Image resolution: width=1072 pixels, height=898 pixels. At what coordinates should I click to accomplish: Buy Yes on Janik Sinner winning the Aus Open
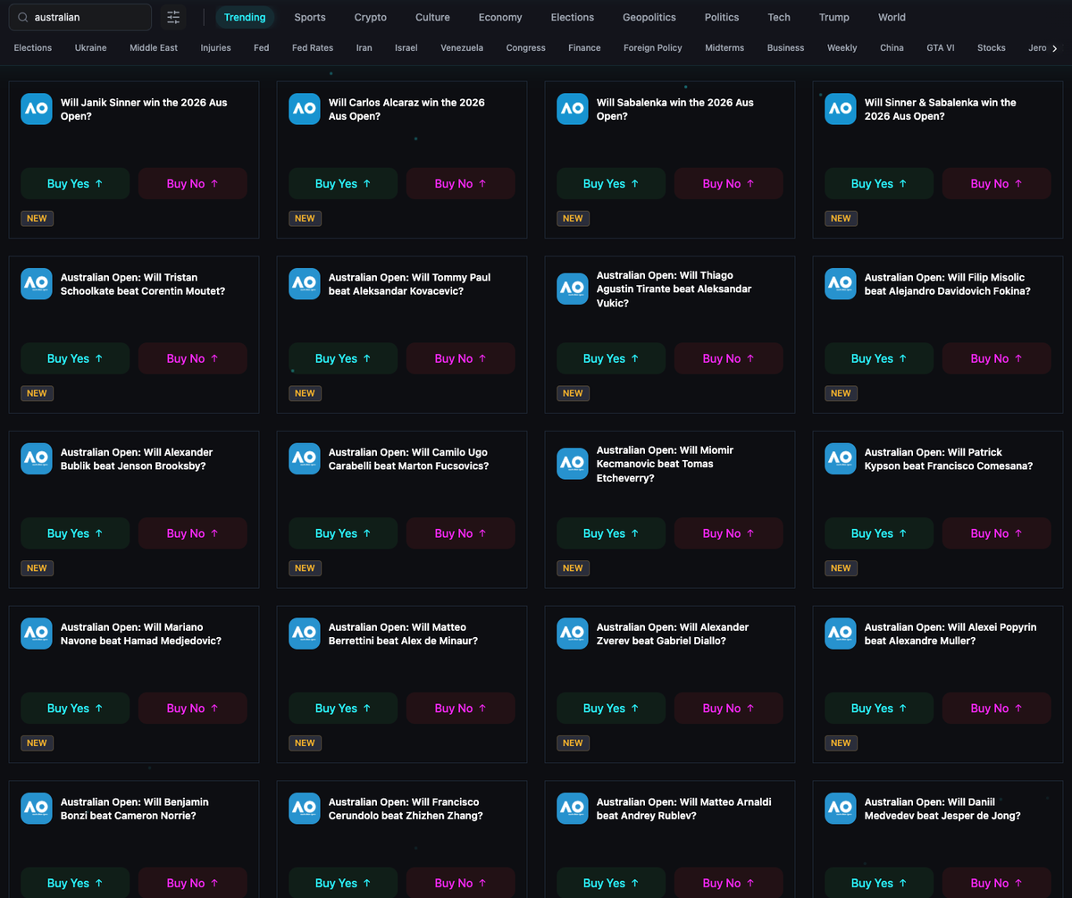[75, 183]
